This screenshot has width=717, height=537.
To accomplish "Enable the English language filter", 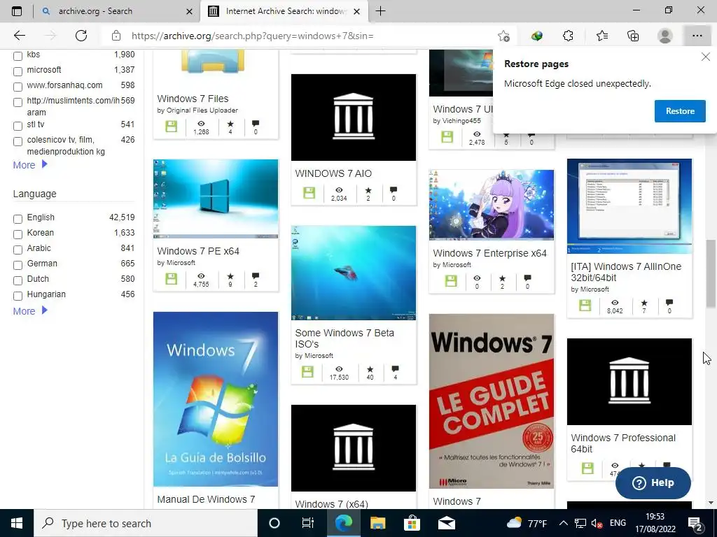I will (x=18, y=219).
